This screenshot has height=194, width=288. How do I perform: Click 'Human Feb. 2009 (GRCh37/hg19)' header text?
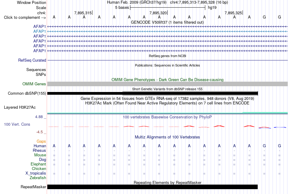click(137, 2)
